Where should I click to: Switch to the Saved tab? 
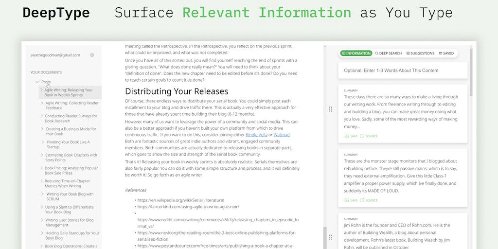click(446, 53)
